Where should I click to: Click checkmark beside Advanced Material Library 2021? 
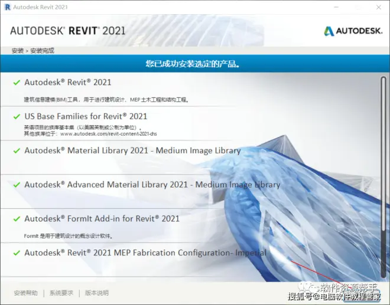point(17,185)
